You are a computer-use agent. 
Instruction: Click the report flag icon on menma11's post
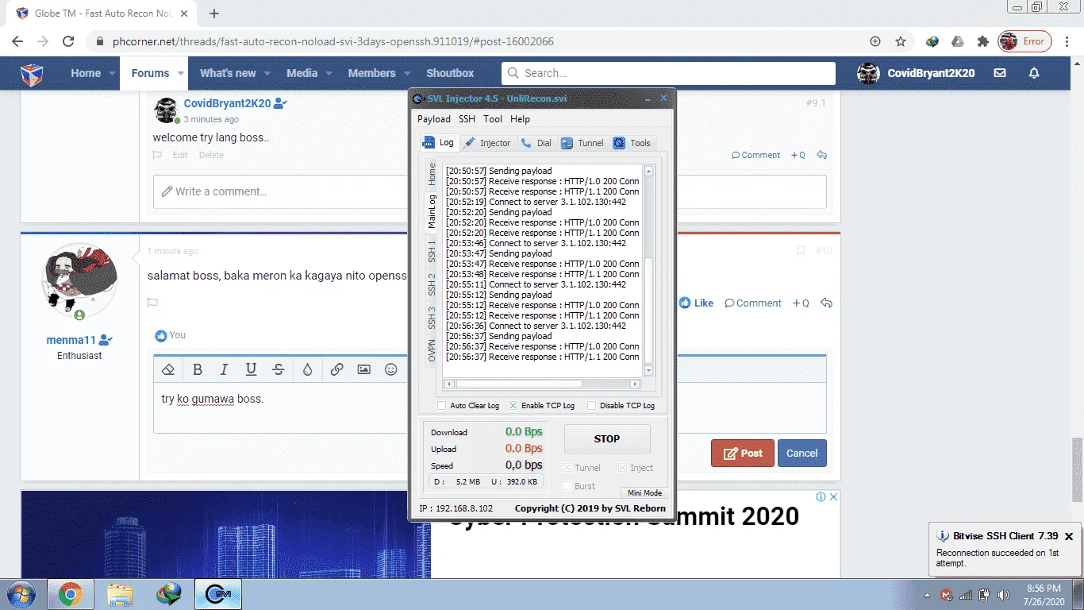click(152, 303)
